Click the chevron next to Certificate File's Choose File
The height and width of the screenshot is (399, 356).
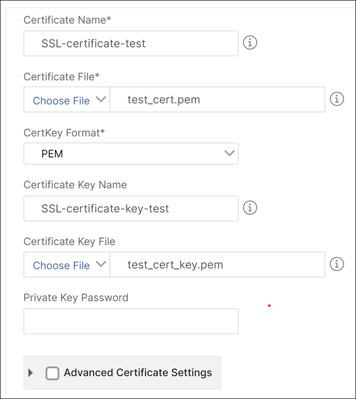tap(101, 99)
